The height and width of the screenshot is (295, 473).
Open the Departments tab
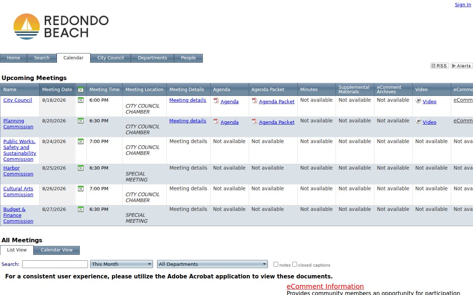point(152,58)
